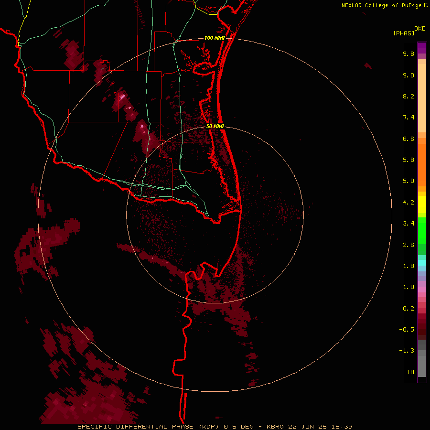Click the 6.6 legend value
The image size is (430, 430).
[408, 139]
